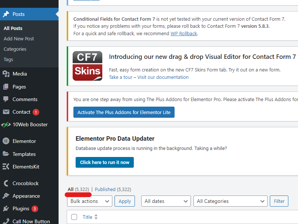Click the Apply bulk action button
The width and height of the screenshot is (298, 224).
pos(125,201)
